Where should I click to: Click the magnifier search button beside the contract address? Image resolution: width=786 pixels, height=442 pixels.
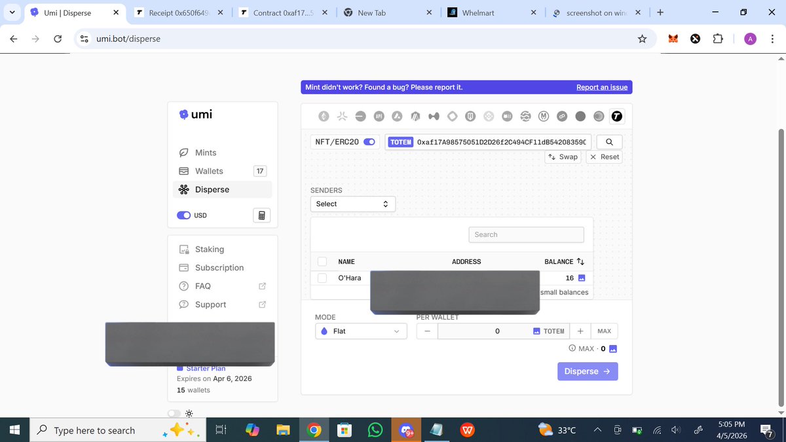click(x=609, y=142)
